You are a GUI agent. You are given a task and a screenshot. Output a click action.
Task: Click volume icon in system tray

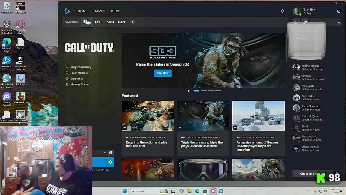click(325, 191)
